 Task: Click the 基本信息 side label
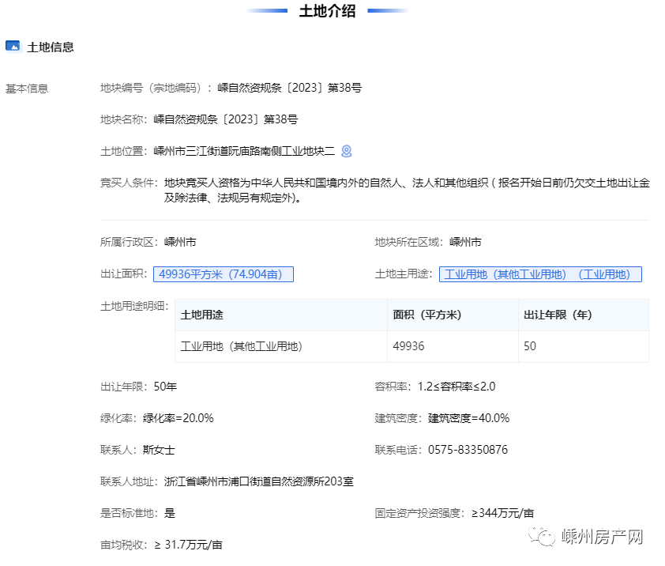click(27, 89)
